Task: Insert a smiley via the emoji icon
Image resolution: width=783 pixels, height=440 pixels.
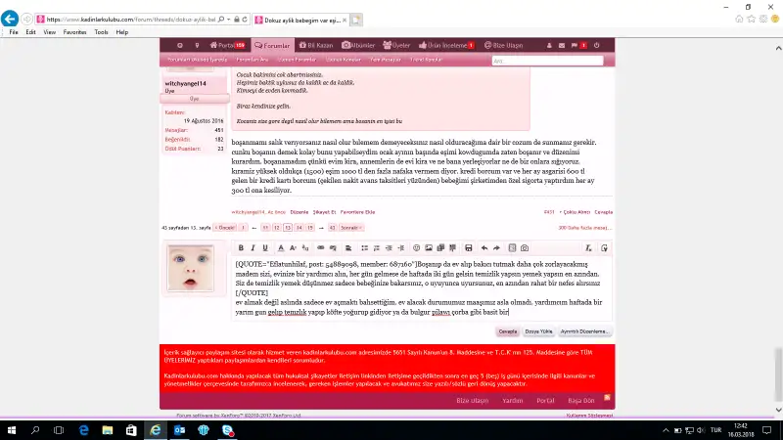Action: coord(415,247)
